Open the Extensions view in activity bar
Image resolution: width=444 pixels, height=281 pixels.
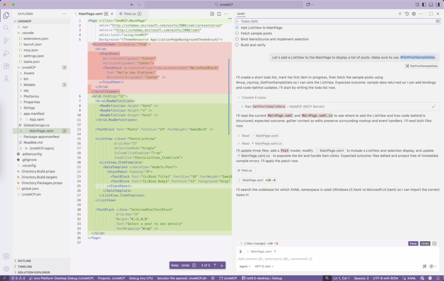[x=6, y=66]
